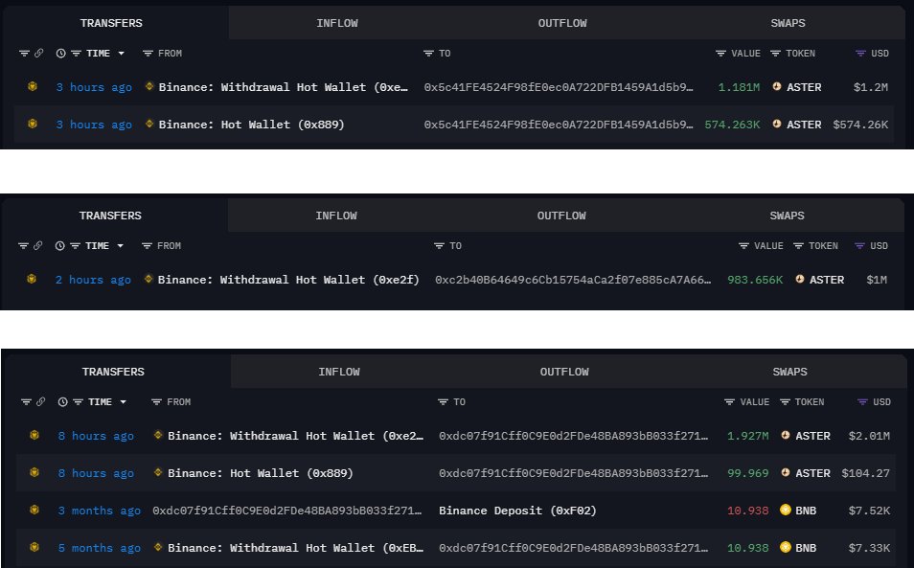Open '2 hours ago' transaction link

coord(93,280)
